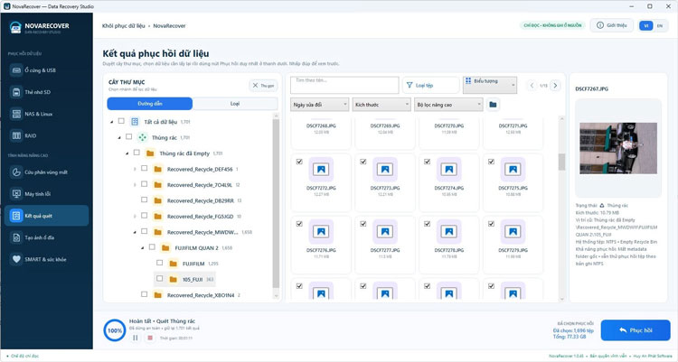Collapse the Thùng rác đã Empty node

127,153
